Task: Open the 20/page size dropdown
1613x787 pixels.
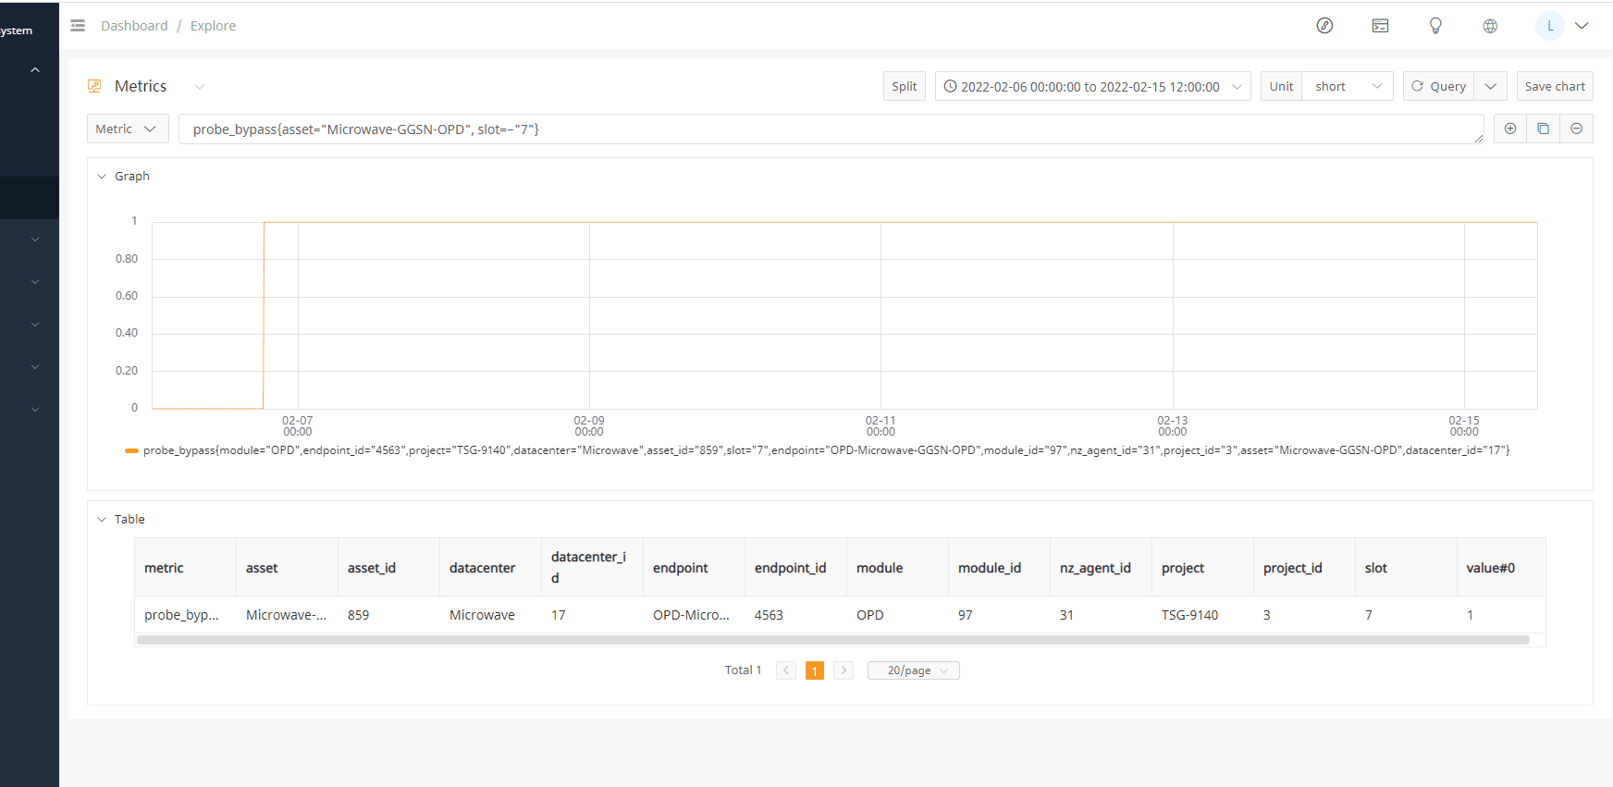Action: tap(913, 670)
